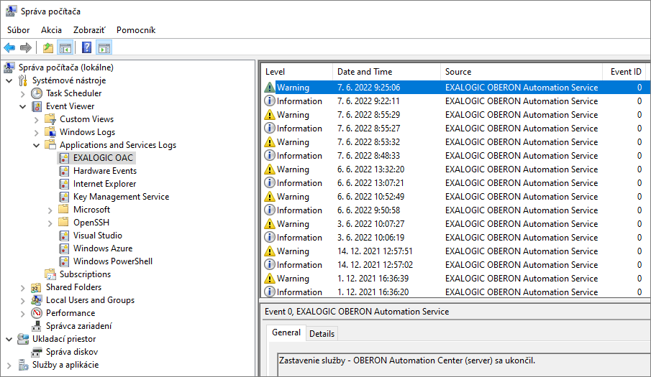Switch to the Details tab
The width and height of the screenshot is (651, 377).
pos(322,334)
